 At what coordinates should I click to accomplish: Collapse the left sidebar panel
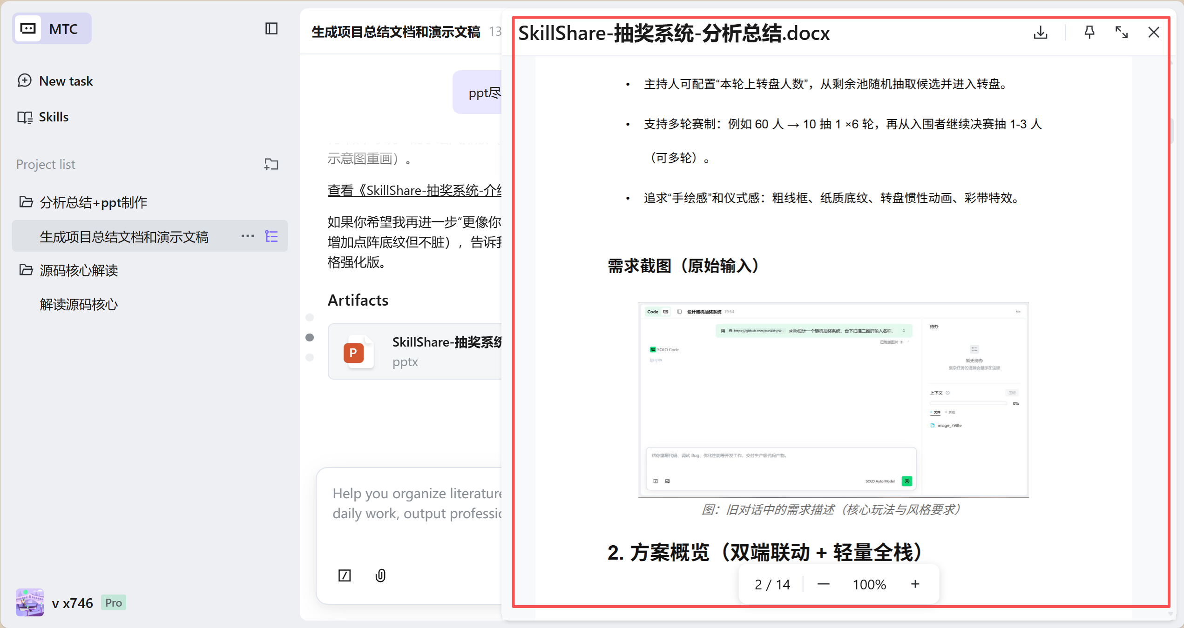[271, 29]
